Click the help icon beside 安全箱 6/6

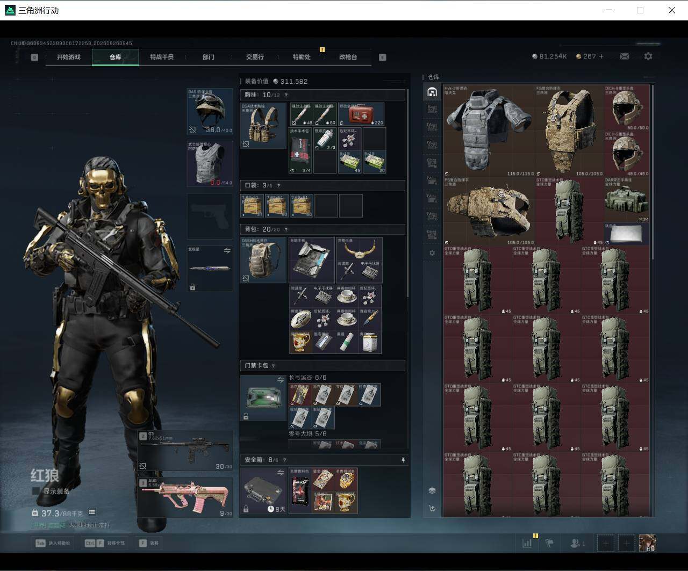pyautogui.click(x=284, y=460)
